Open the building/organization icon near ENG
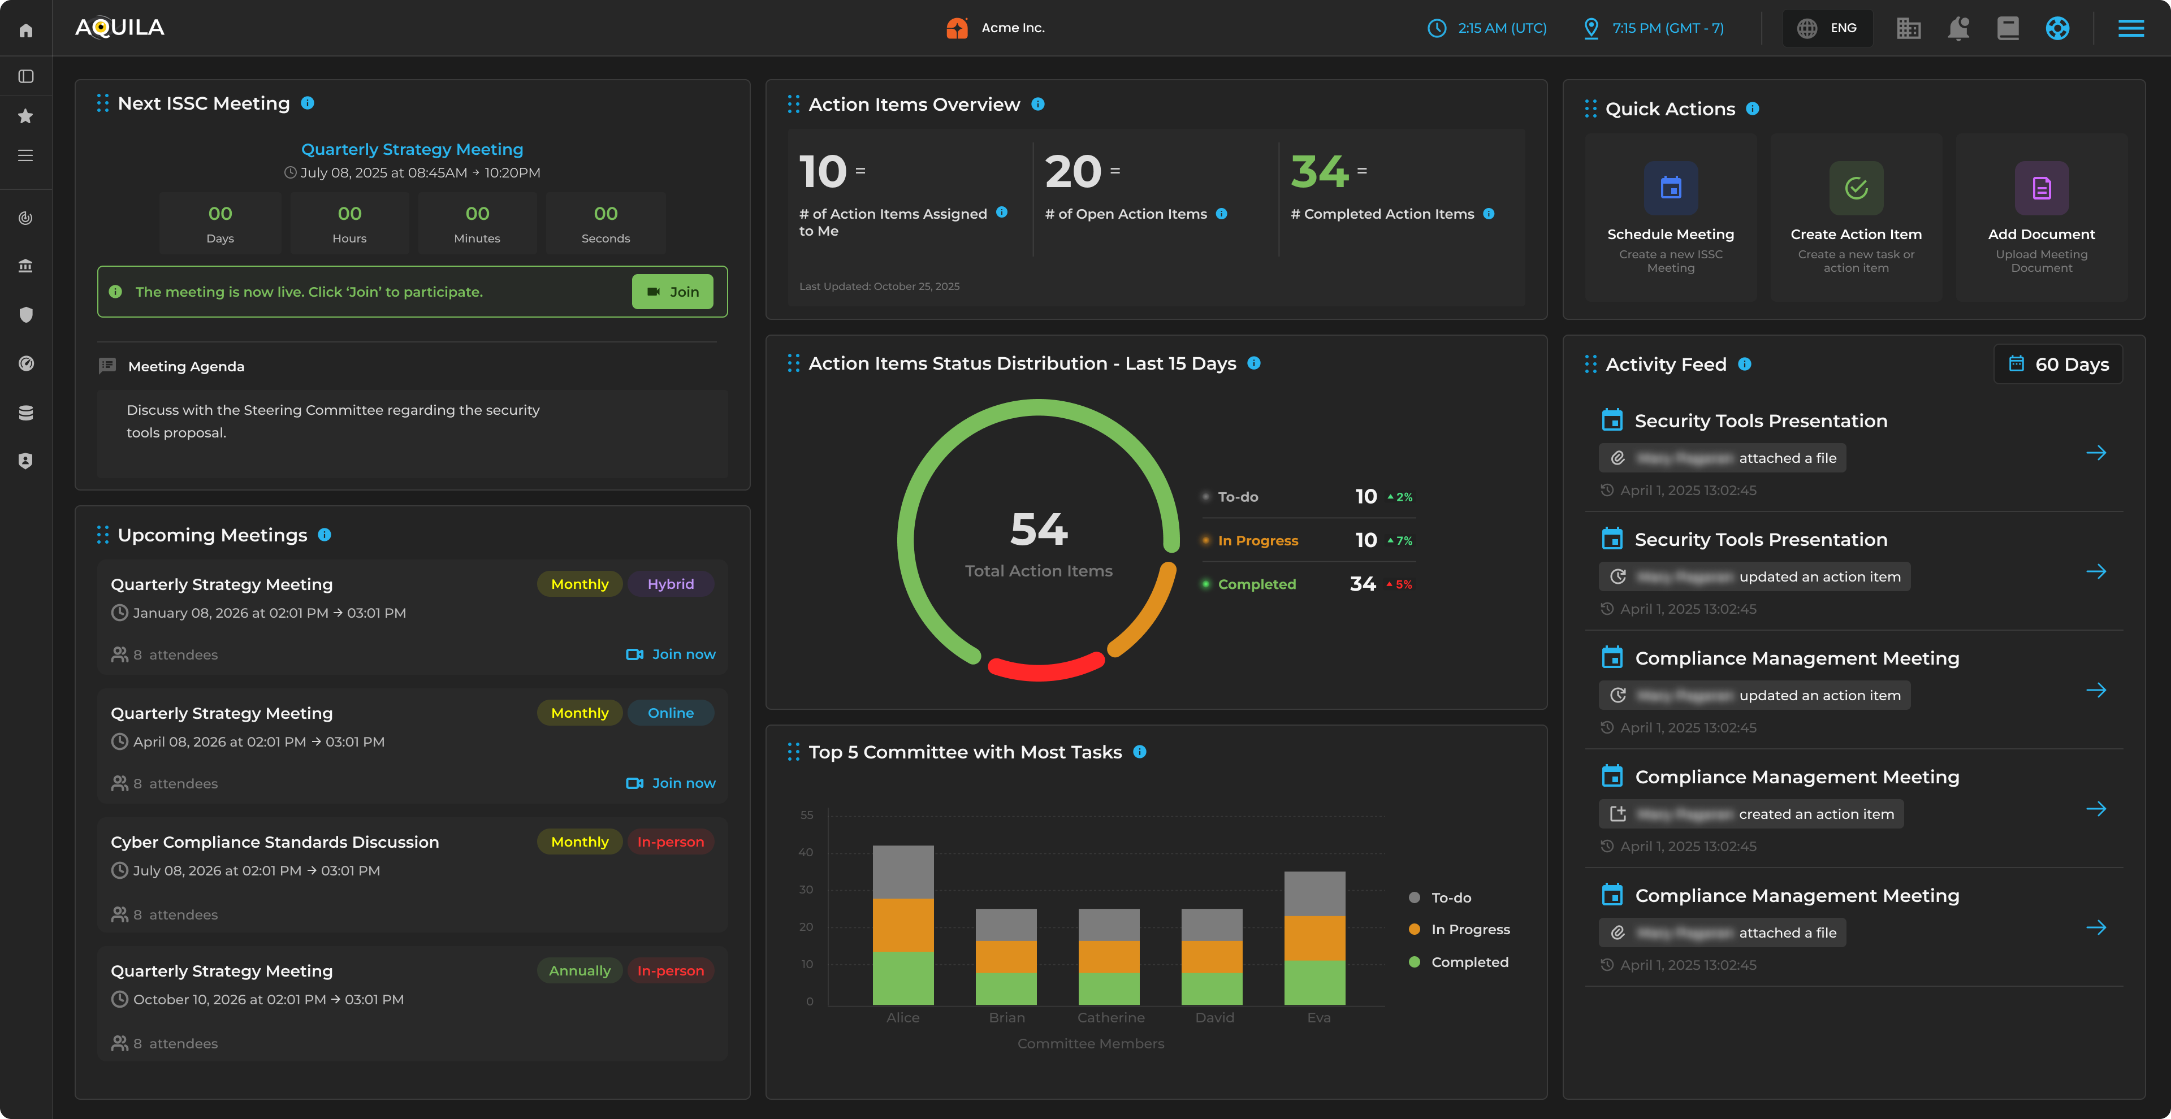2171x1119 pixels. (1909, 28)
